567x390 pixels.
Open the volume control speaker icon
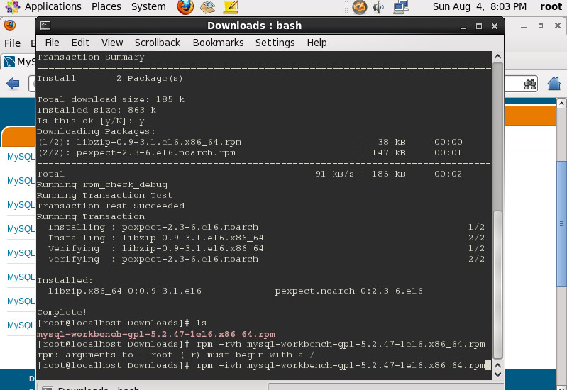tap(378, 7)
